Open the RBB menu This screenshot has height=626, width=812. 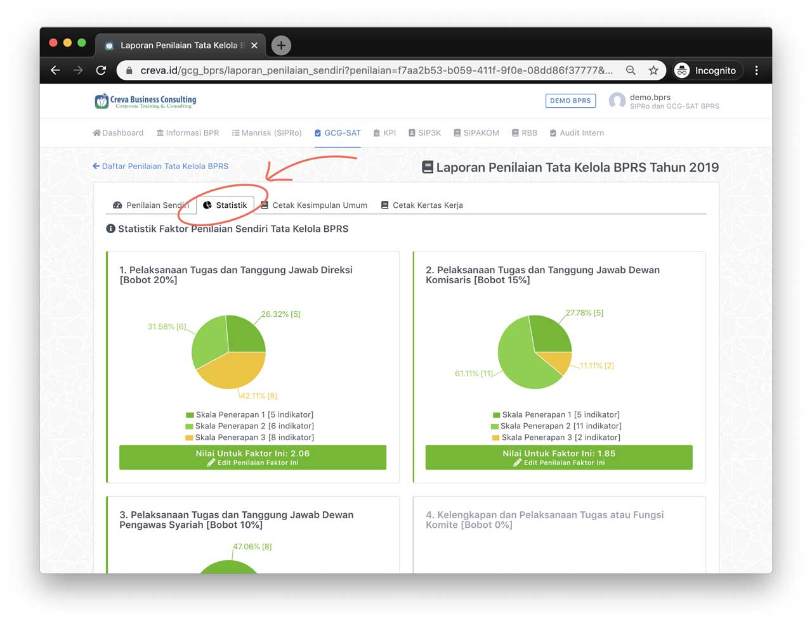tap(525, 133)
